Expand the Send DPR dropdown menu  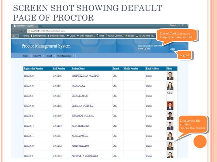(x=38, y=56)
